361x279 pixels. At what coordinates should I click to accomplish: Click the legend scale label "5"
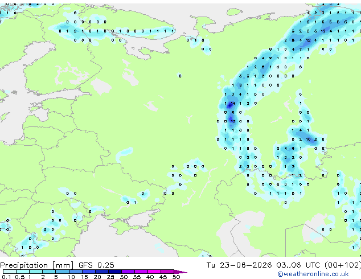[56, 277]
